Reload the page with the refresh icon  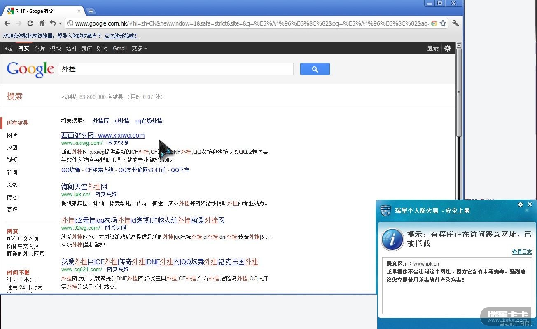point(30,23)
